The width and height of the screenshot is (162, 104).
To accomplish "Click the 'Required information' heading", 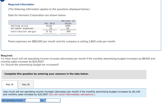I will point(21,4).
